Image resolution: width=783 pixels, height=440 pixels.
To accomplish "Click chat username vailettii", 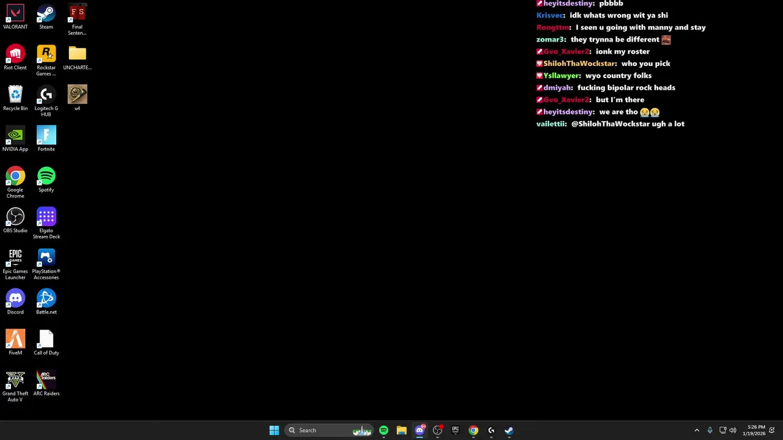I will (552, 124).
